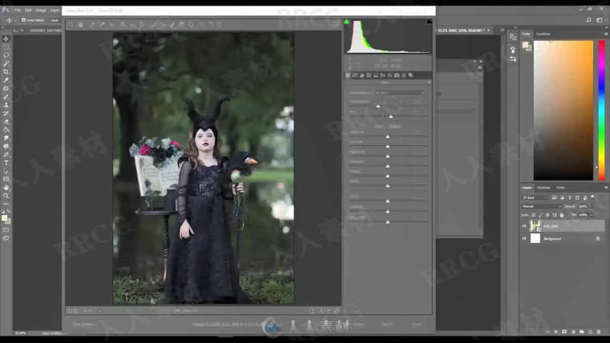Open the Image menu
This screenshot has width=610, height=343.
(x=41, y=10)
